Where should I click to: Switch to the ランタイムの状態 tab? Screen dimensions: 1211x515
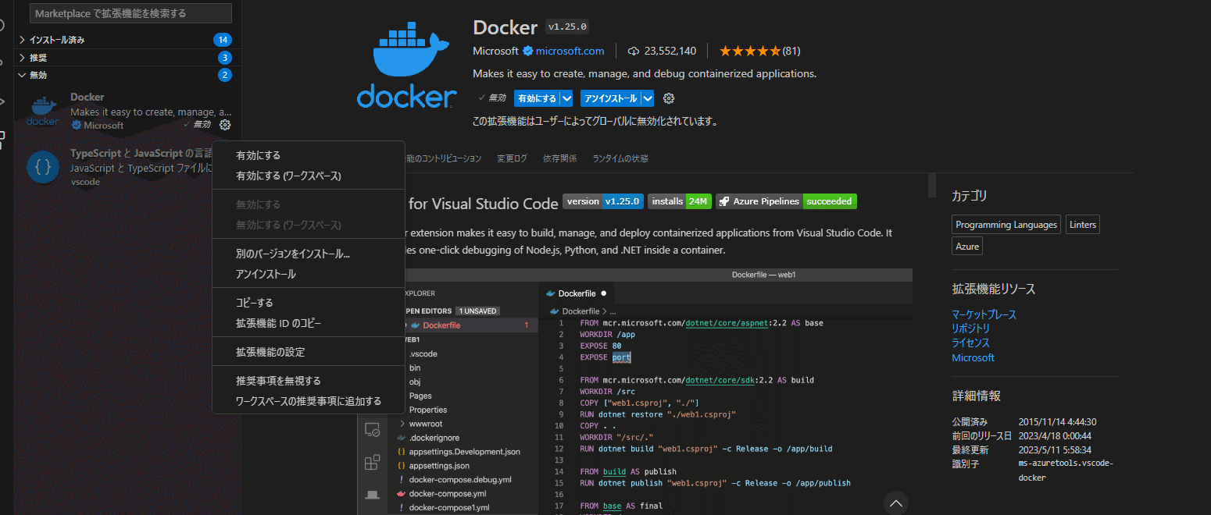pyautogui.click(x=620, y=158)
